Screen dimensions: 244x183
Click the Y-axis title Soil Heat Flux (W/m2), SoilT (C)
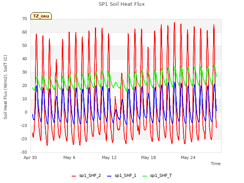click(5, 87)
